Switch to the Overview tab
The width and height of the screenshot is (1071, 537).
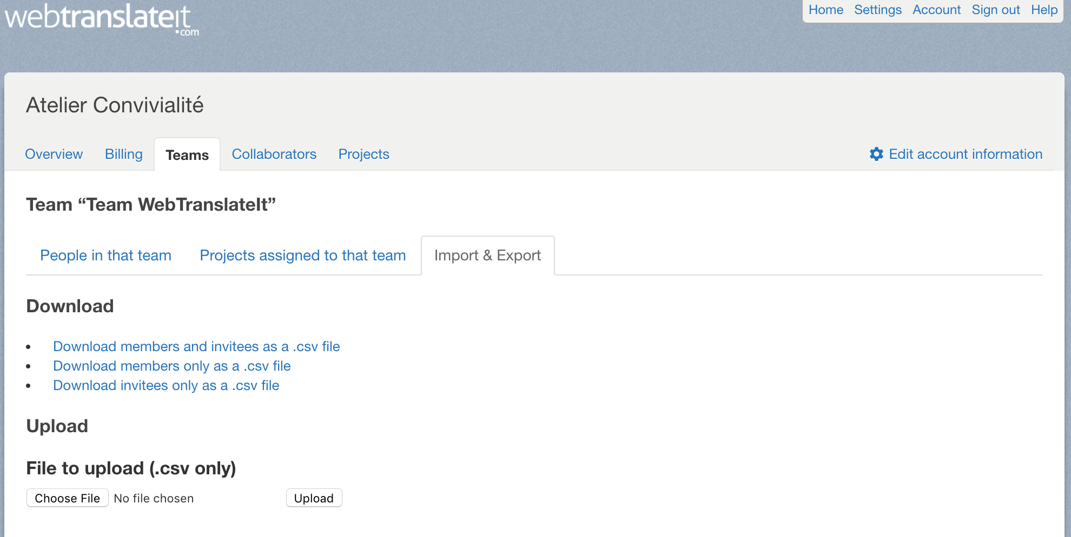54,154
